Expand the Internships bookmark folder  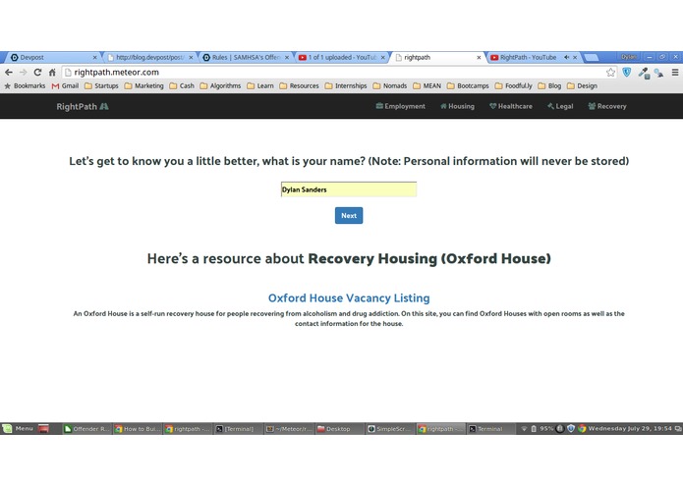pos(346,85)
